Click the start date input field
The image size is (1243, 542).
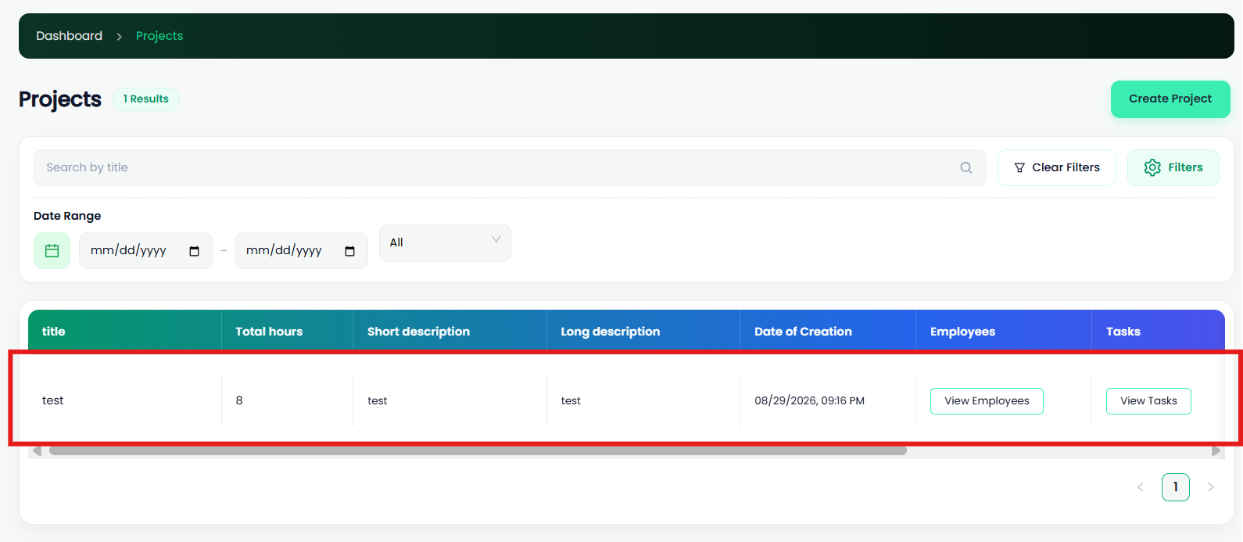pos(145,251)
